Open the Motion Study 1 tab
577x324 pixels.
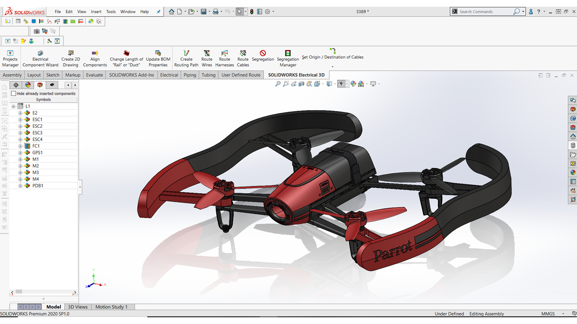point(111,307)
